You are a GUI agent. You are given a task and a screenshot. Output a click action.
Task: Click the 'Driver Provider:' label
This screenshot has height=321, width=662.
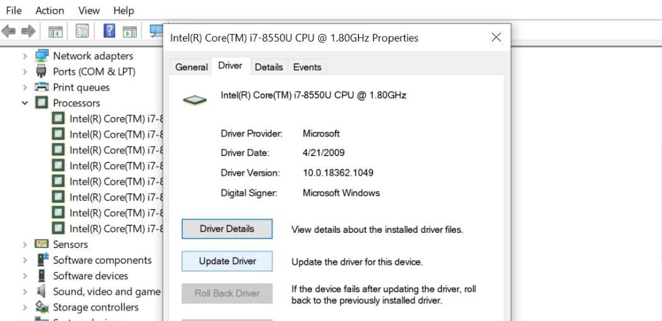(x=252, y=133)
